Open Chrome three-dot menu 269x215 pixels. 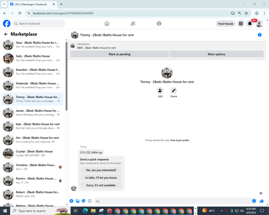[x=264, y=13]
